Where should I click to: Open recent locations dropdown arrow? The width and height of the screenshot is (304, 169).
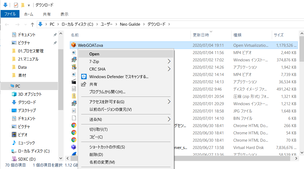coord(25,25)
